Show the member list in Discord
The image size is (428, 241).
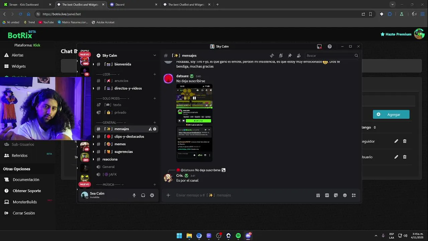(x=299, y=56)
